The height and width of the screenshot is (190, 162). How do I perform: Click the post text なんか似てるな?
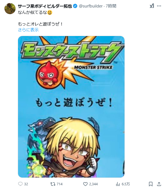[x=32, y=12]
